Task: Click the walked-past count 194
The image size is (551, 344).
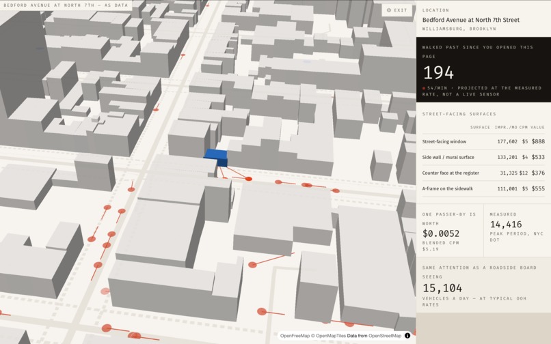Action: (438, 72)
